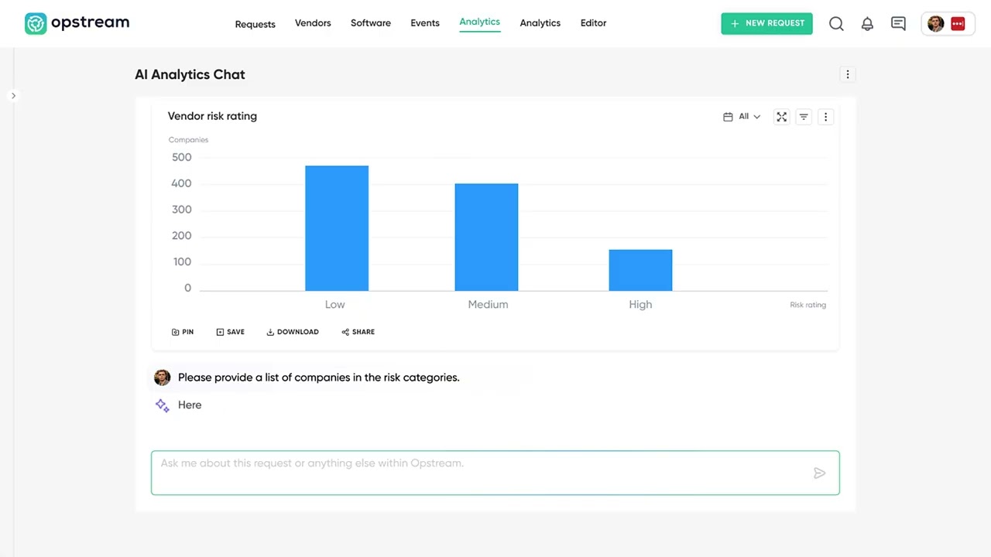Open the Editor tab
The height and width of the screenshot is (557, 991).
click(593, 23)
